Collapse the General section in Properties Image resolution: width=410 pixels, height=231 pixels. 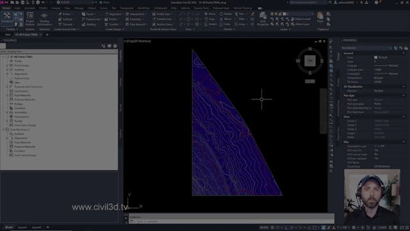pos(403,53)
